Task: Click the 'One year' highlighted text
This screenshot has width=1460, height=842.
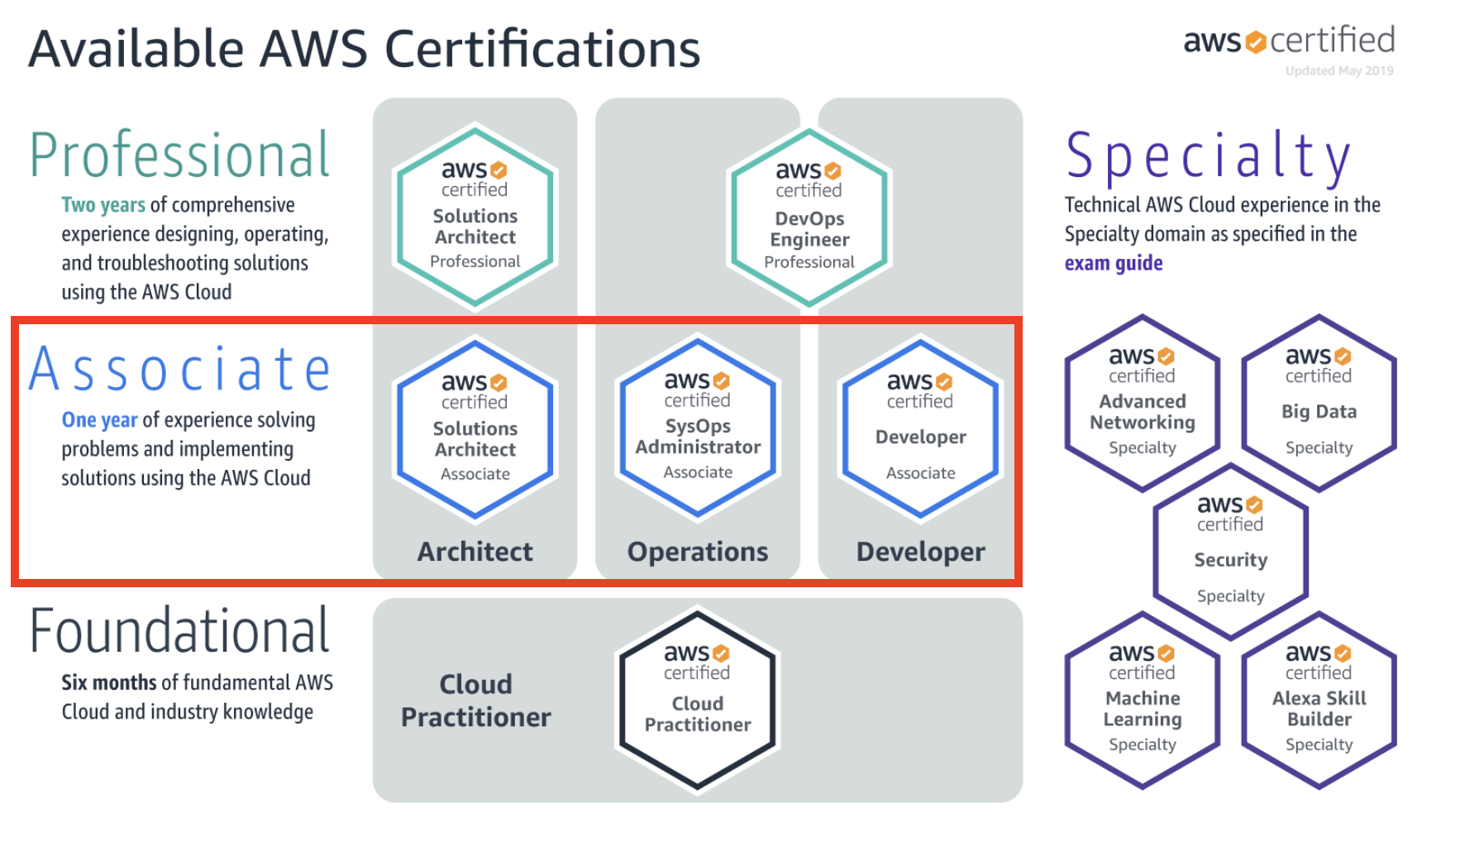Action: point(99,420)
